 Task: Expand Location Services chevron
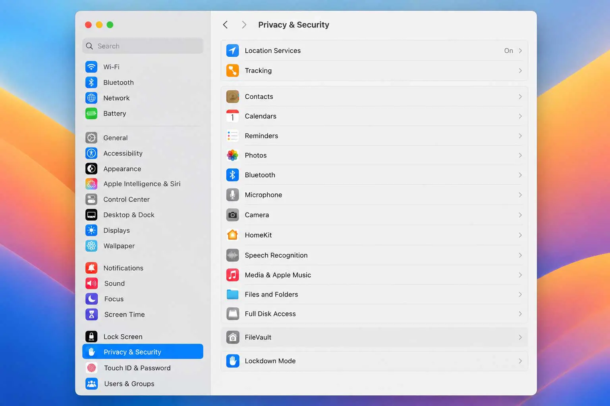(520, 50)
